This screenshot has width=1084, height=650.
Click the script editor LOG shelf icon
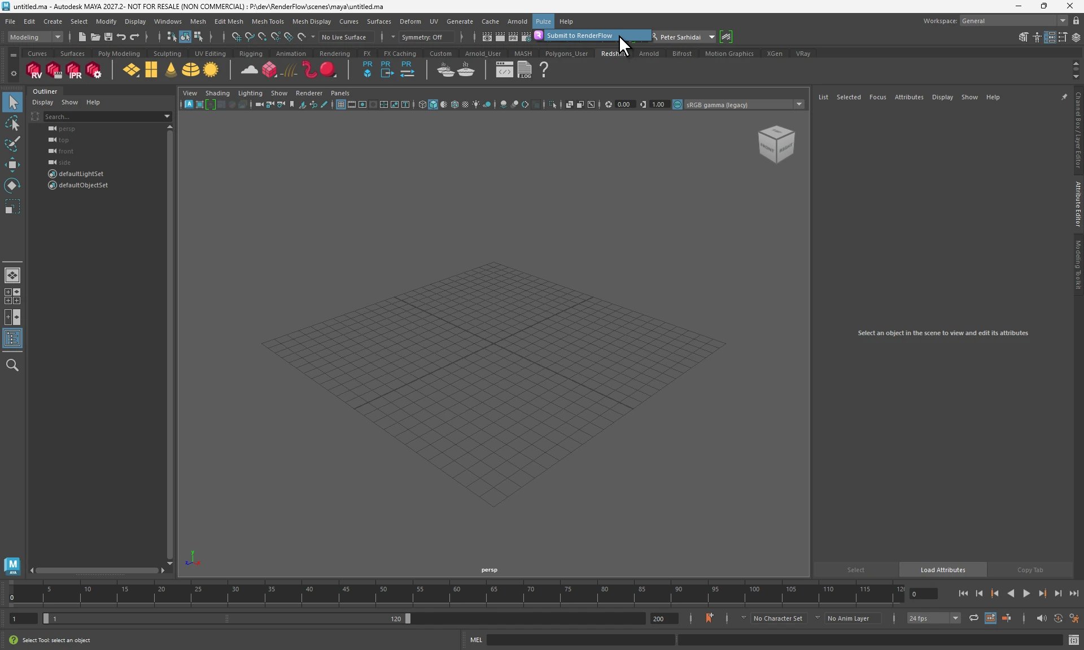(x=524, y=70)
